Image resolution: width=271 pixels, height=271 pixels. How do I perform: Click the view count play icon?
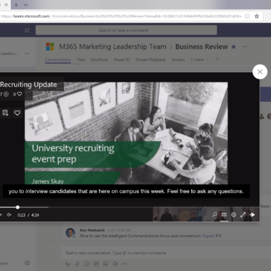(x=6, y=94)
